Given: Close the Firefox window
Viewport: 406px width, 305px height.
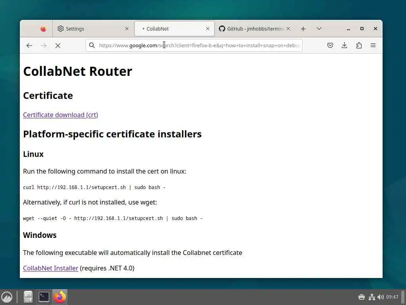Looking at the screenshot, I should 375,29.
